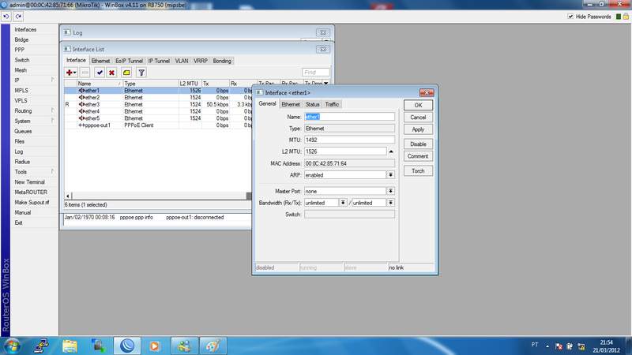Image resolution: width=632 pixels, height=355 pixels.
Task: Open Queues in sidebar menu
Action: [x=23, y=131]
